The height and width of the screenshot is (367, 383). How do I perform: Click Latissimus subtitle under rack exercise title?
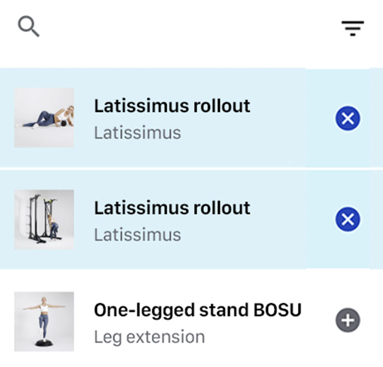pos(137,234)
